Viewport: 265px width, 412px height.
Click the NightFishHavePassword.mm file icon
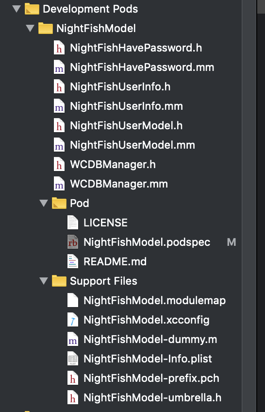[59, 67]
